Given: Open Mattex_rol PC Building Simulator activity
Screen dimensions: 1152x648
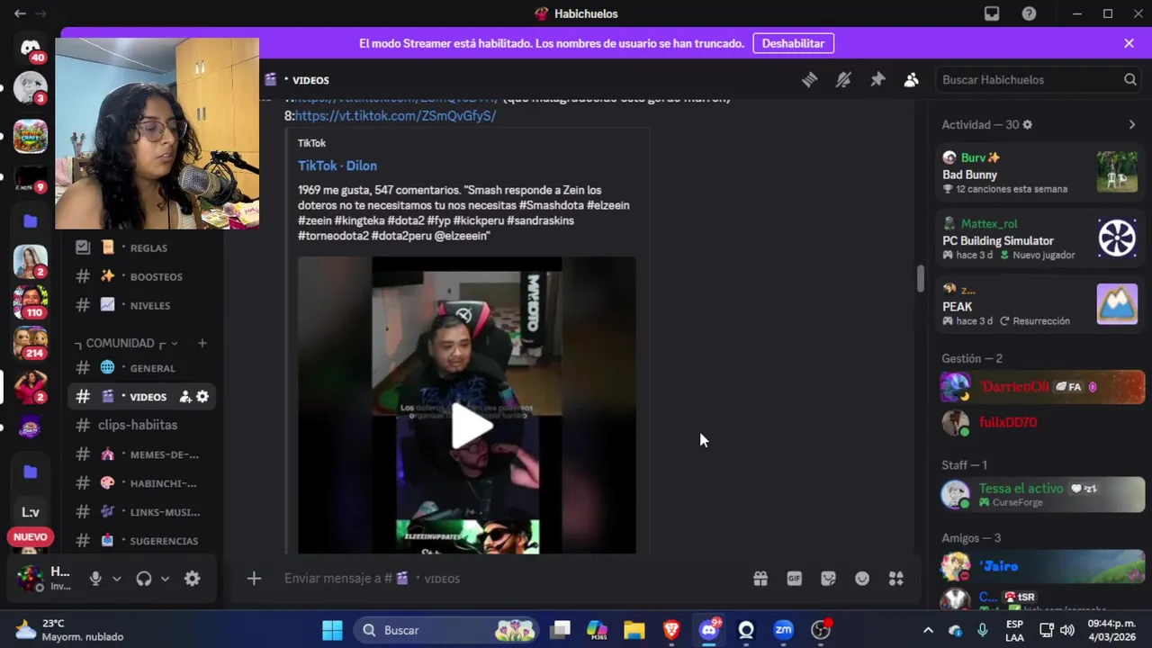Looking at the screenshot, I should (x=1039, y=239).
